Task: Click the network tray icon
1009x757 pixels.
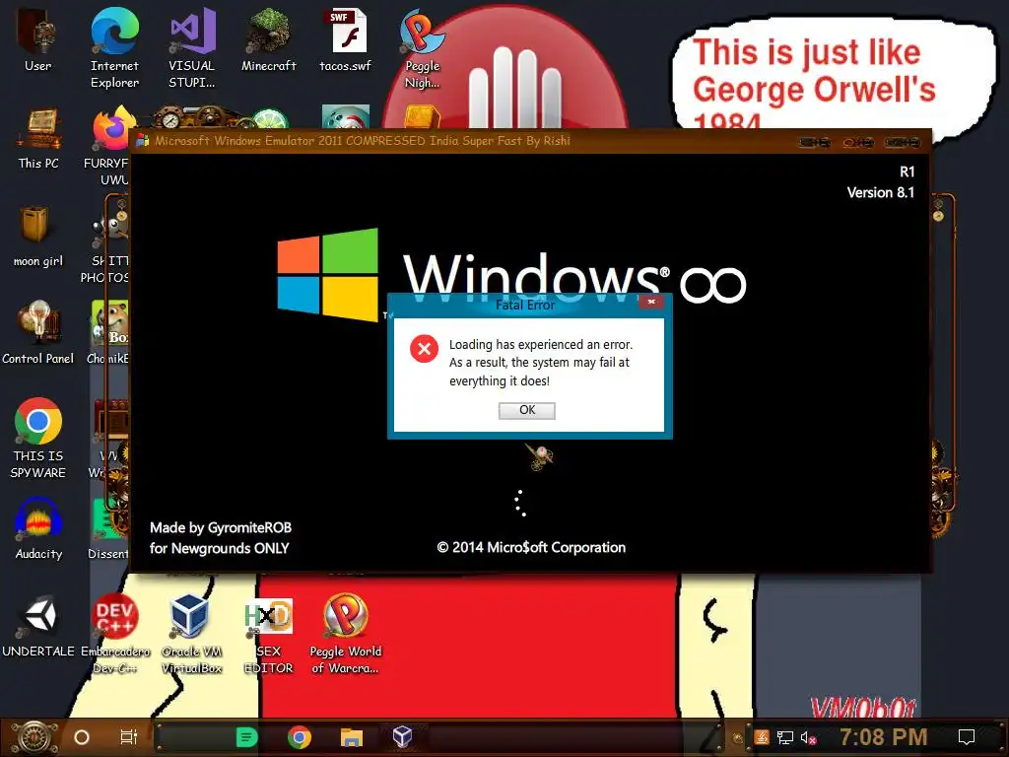Action: click(x=785, y=737)
